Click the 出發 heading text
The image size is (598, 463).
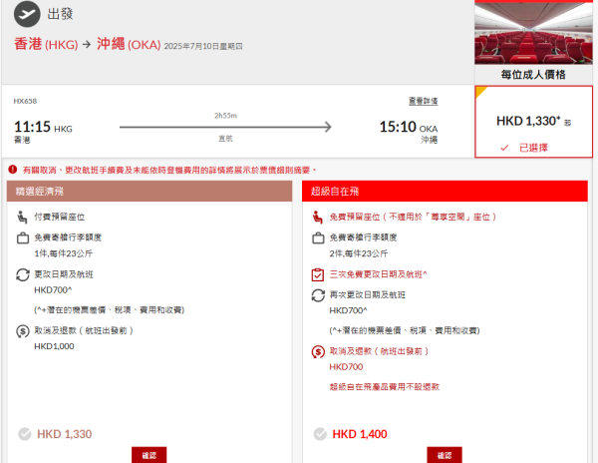(x=60, y=14)
